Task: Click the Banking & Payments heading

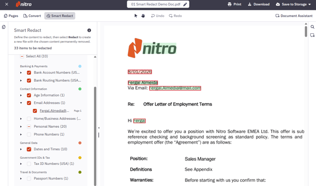Action: 33,66
